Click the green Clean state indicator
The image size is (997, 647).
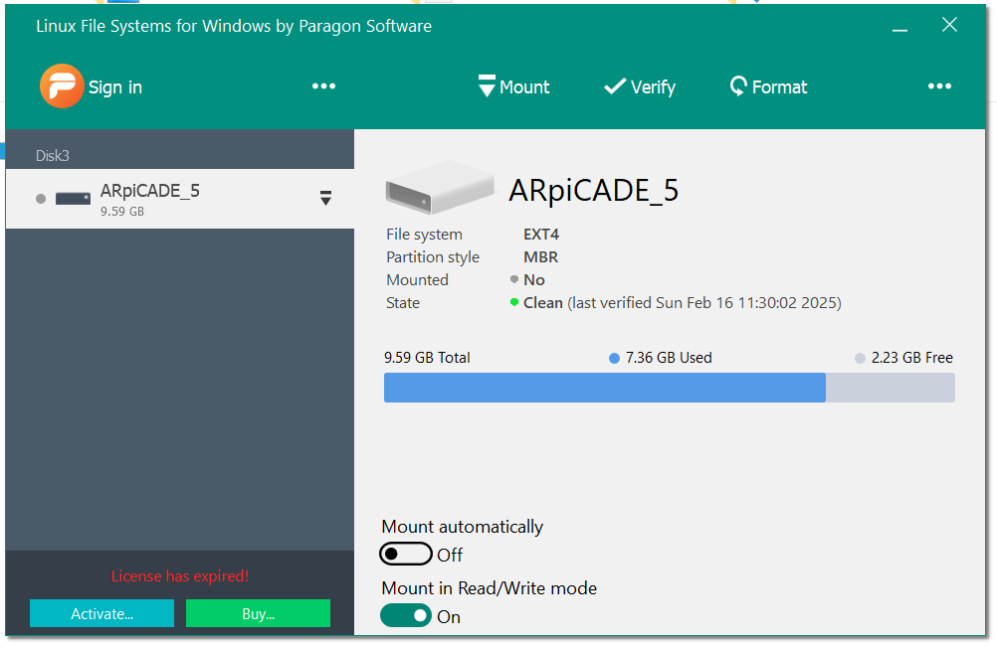[x=514, y=302]
